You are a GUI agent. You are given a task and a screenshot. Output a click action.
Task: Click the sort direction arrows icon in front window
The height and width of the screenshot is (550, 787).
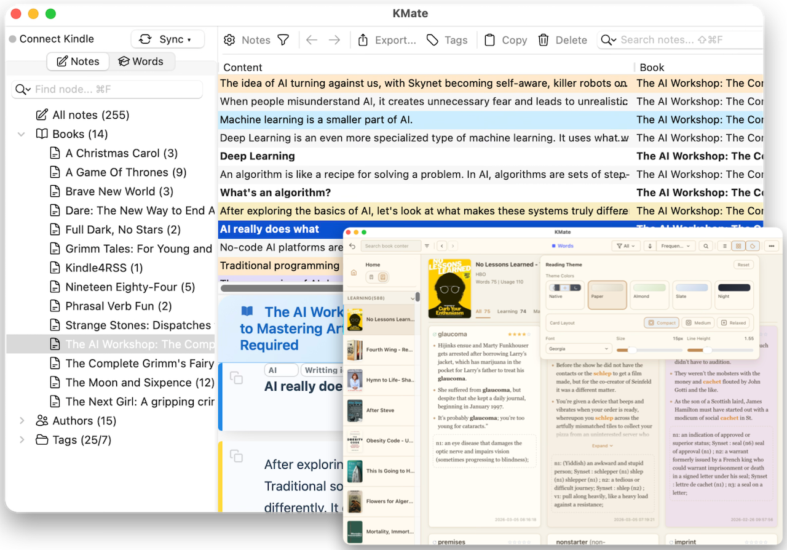click(650, 246)
